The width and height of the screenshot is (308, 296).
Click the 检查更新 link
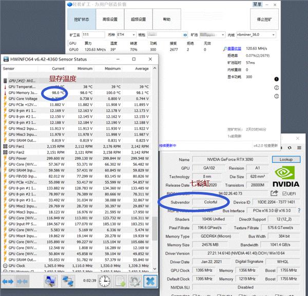(x=271, y=146)
